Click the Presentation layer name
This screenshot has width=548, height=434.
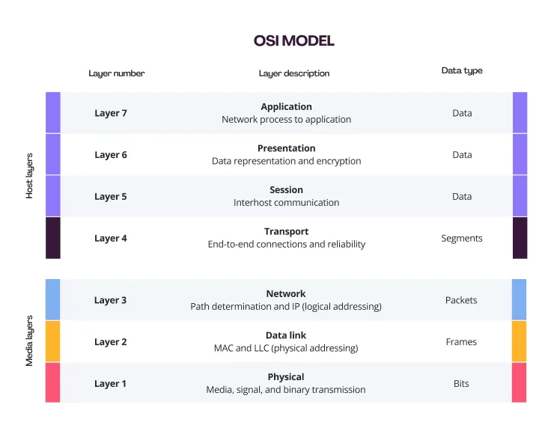(286, 148)
